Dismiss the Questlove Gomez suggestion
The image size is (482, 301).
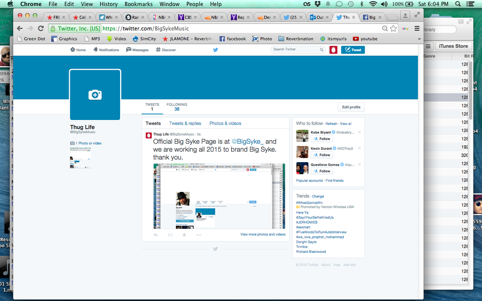359,164
